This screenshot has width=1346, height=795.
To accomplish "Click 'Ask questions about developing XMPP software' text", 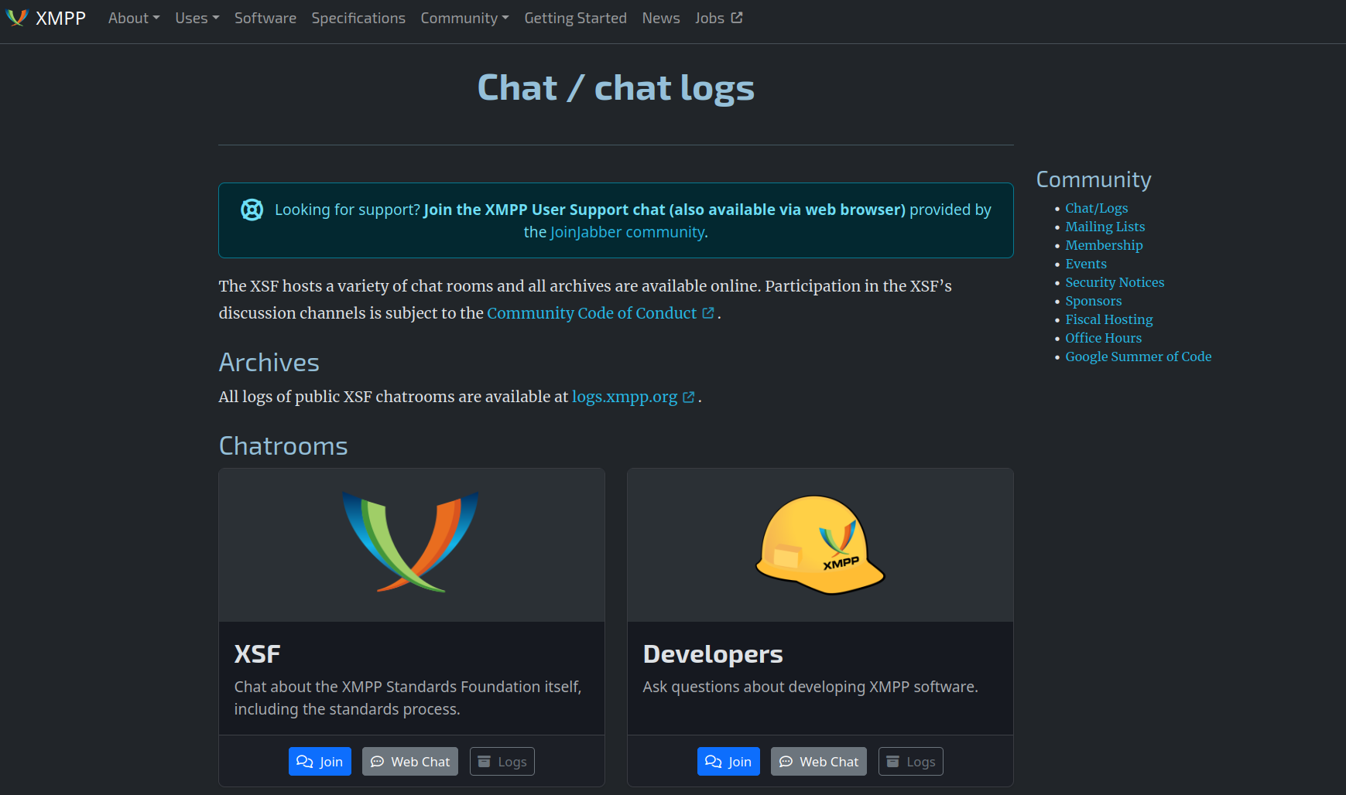I will click(x=810, y=687).
